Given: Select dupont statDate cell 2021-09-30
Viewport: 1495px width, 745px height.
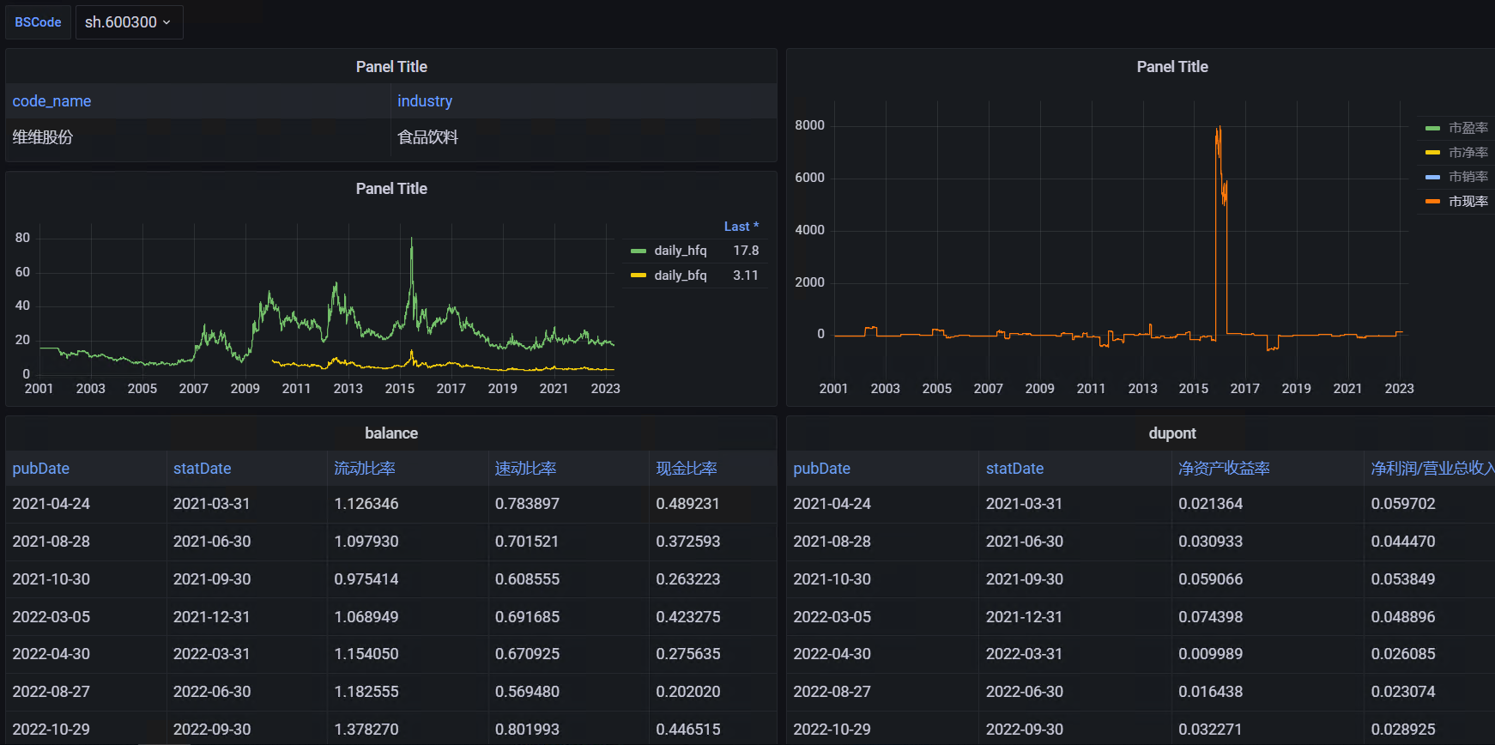Looking at the screenshot, I should [1074, 579].
